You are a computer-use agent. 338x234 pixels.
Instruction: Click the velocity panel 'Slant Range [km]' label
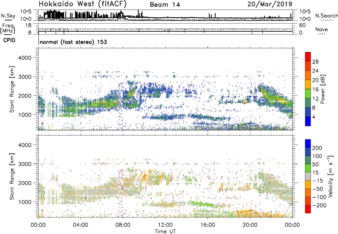(x=12, y=176)
